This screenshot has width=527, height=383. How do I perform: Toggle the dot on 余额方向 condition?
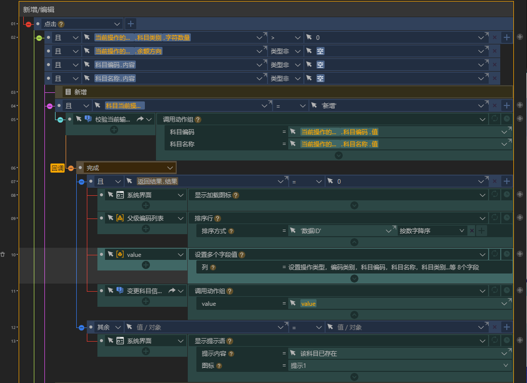pos(49,51)
